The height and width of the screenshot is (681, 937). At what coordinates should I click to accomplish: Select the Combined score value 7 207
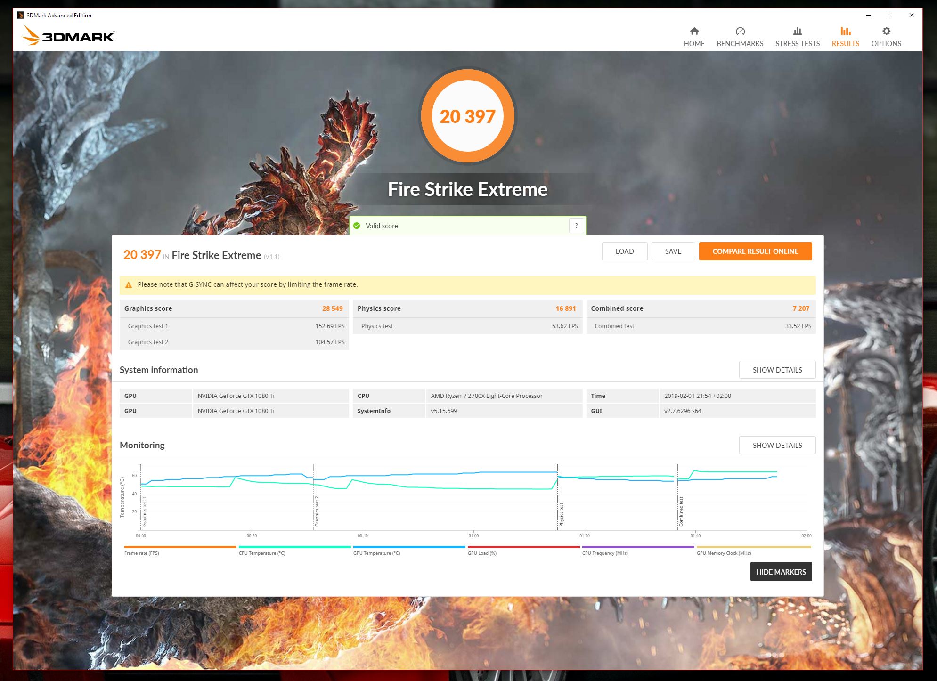[800, 308]
